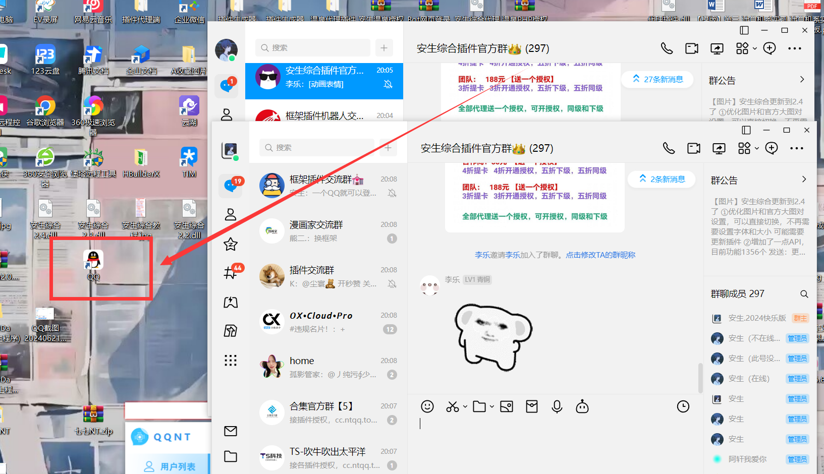Viewport: 824px width, 474px height.
Task: Jump to the 2条新消息 button
Action: (662, 179)
